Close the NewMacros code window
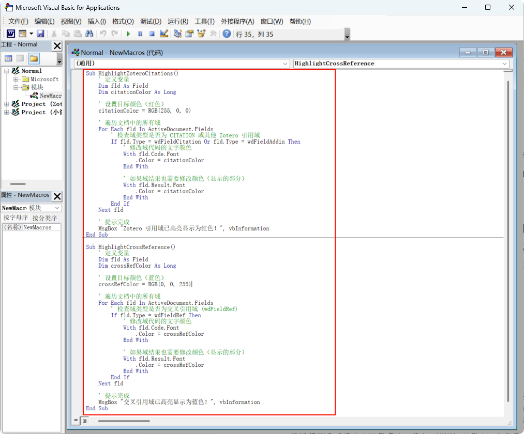Viewport: 524px width, 434px height. tap(504, 52)
